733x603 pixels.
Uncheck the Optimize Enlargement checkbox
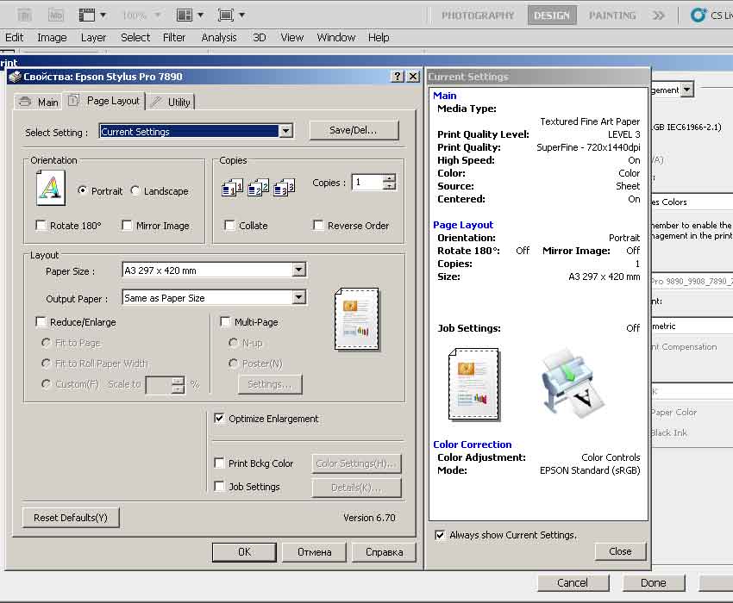[219, 418]
